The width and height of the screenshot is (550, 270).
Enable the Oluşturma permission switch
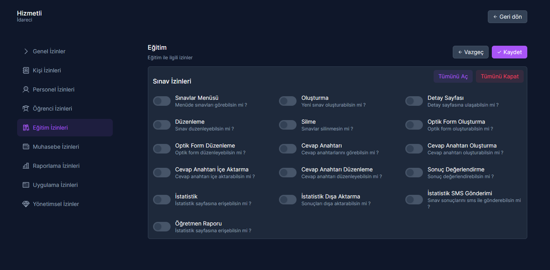pyautogui.click(x=288, y=101)
